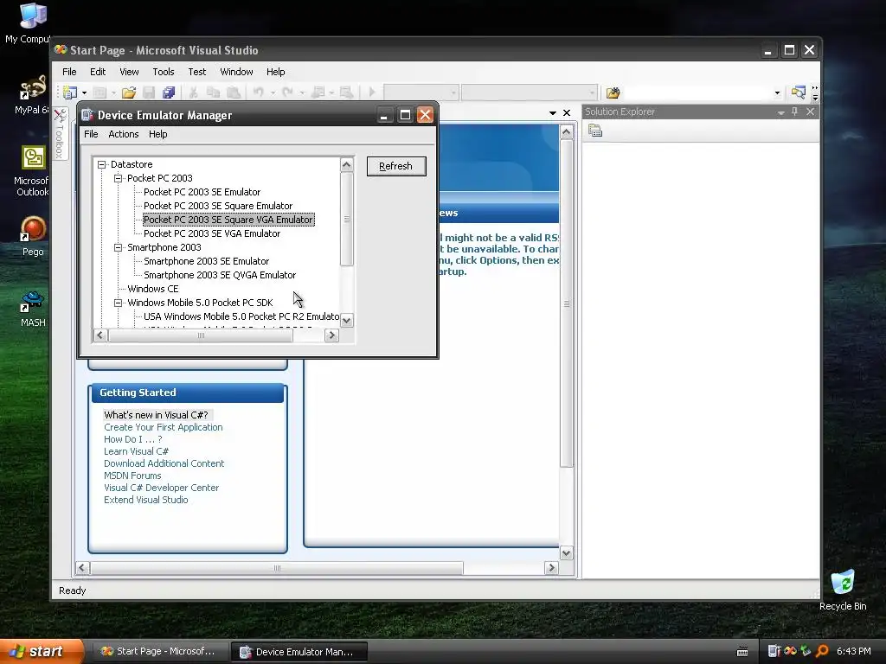Open the My Computer desktop icon

tap(31, 22)
